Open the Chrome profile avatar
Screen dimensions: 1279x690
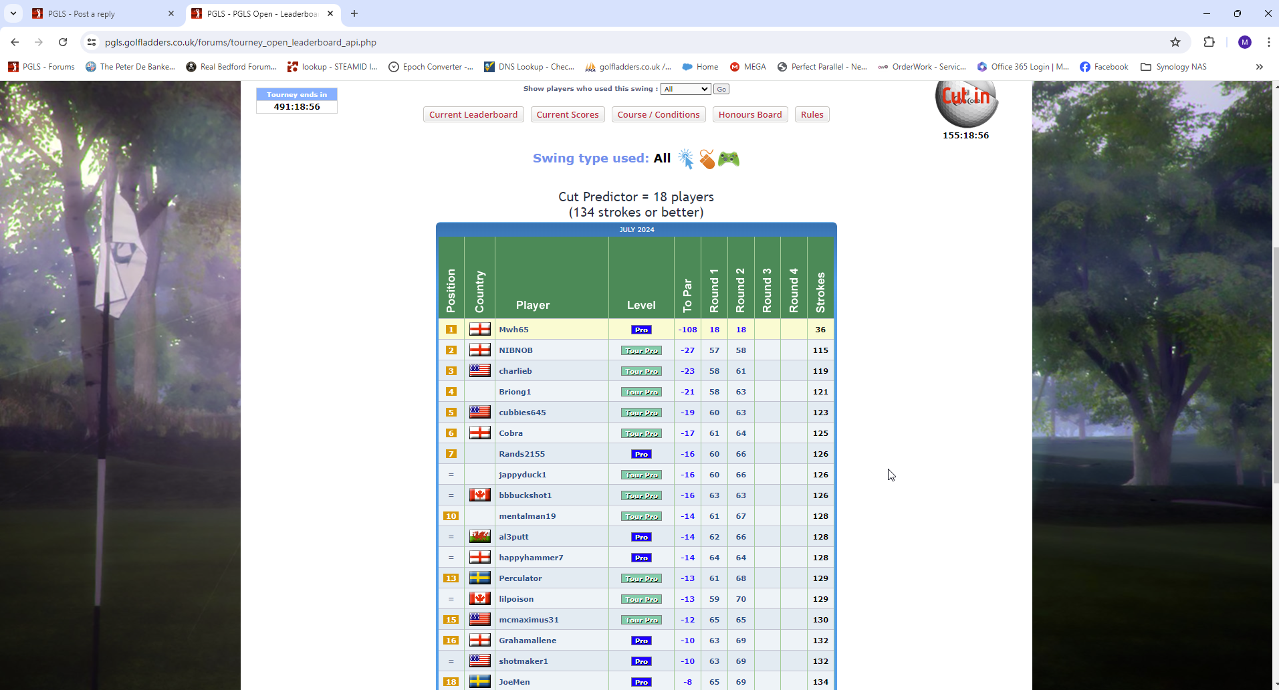[x=1244, y=42]
